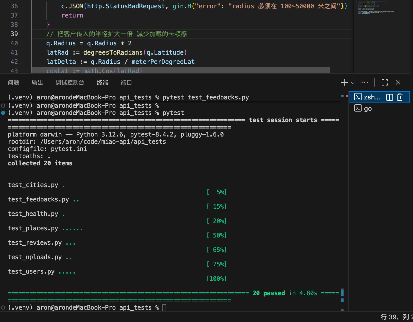Image resolution: width=413 pixels, height=322 pixels.
Task: Select the go terminal in the terminal list
Action: click(x=367, y=108)
